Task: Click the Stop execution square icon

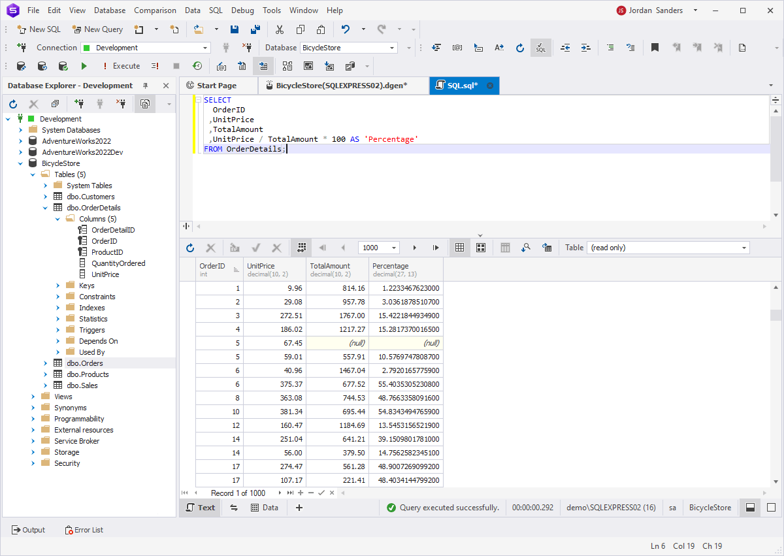Action: (x=176, y=66)
